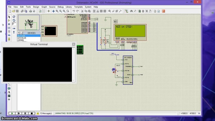
Task: Toggle the grid display
Action: [x=44, y=11]
